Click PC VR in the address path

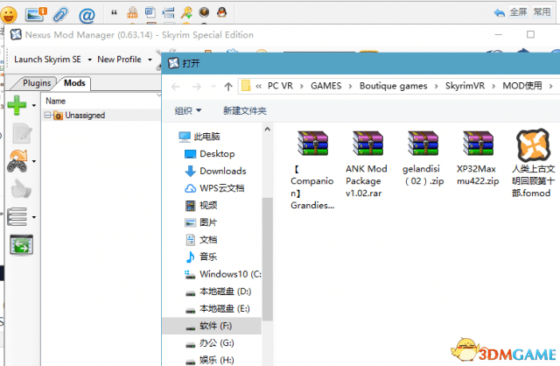pyautogui.click(x=280, y=86)
